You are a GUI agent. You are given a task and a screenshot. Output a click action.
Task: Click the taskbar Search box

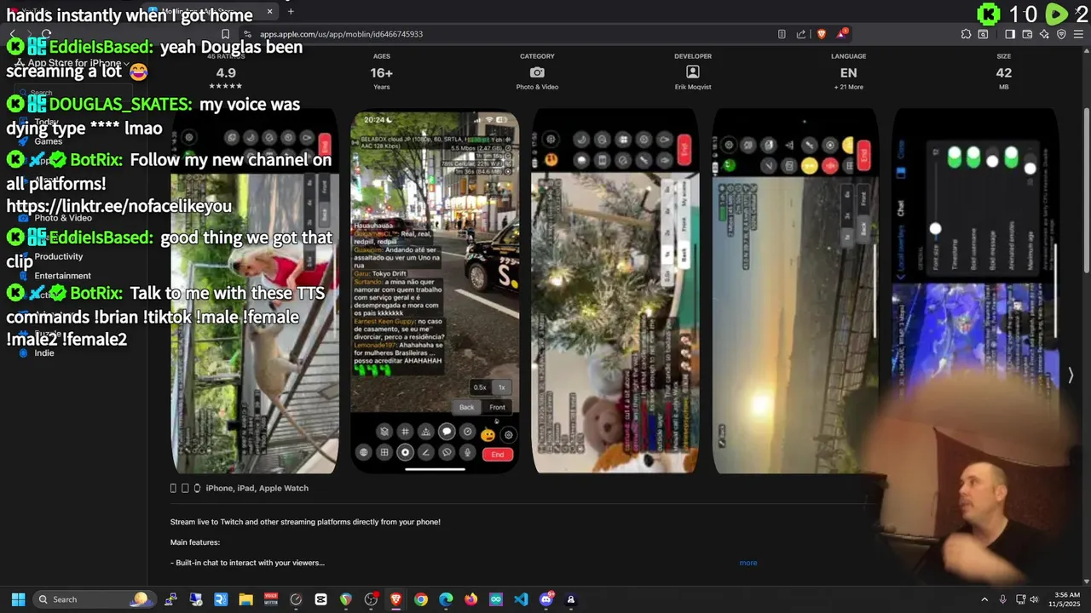click(x=94, y=599)
